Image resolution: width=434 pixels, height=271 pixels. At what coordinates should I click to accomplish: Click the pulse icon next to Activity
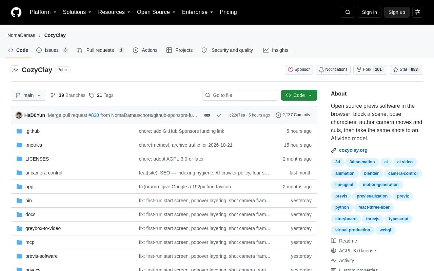click(334, 260)
